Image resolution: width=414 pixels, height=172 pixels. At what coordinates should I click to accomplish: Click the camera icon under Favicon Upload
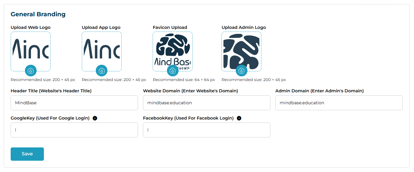(x=173, y=71)
